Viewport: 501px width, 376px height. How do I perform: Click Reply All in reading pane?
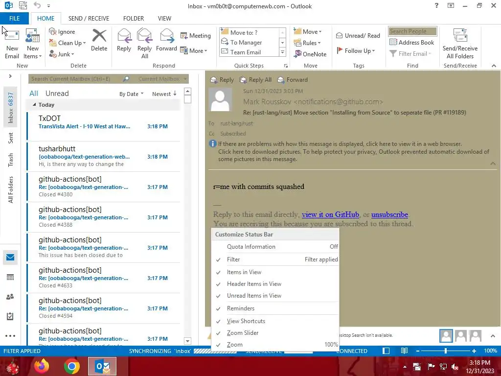click(x=255, y=80)
